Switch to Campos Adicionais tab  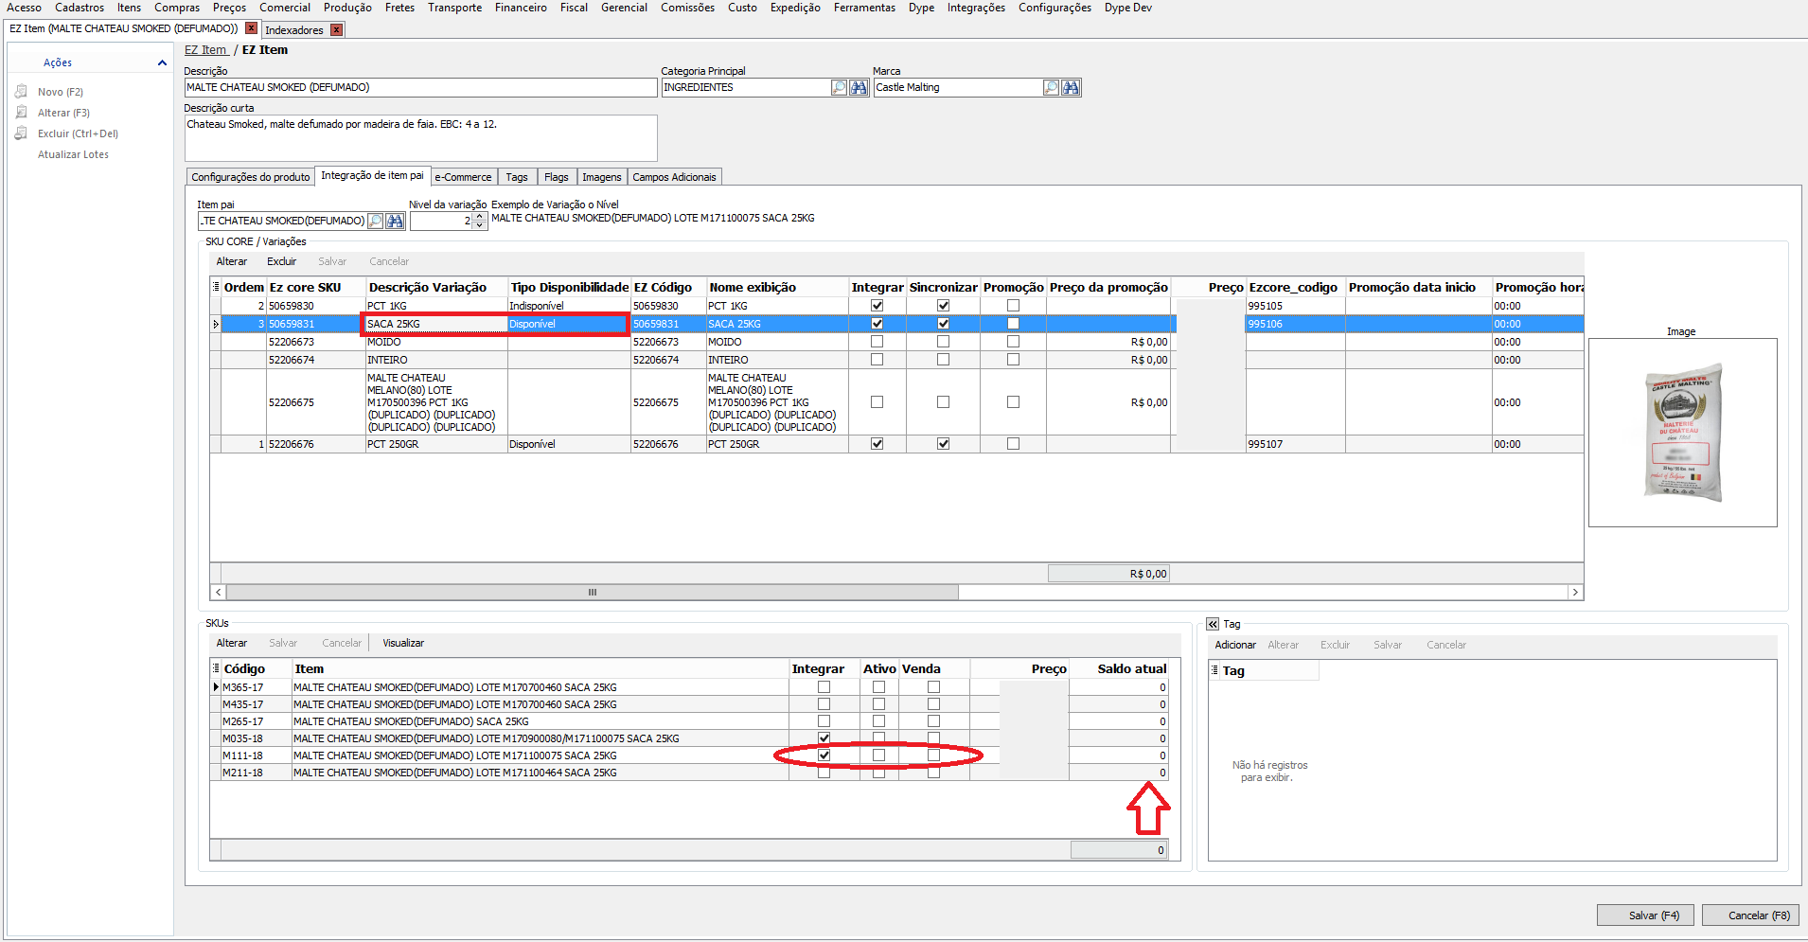click(x=674, y=177)
